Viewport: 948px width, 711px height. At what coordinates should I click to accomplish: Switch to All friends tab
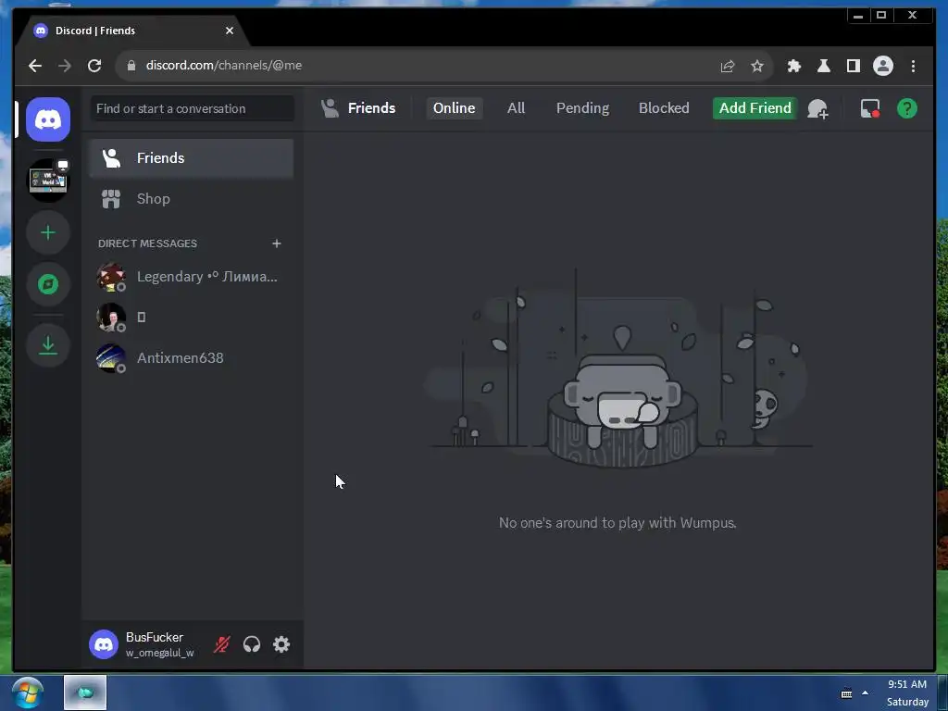point(516,108)
